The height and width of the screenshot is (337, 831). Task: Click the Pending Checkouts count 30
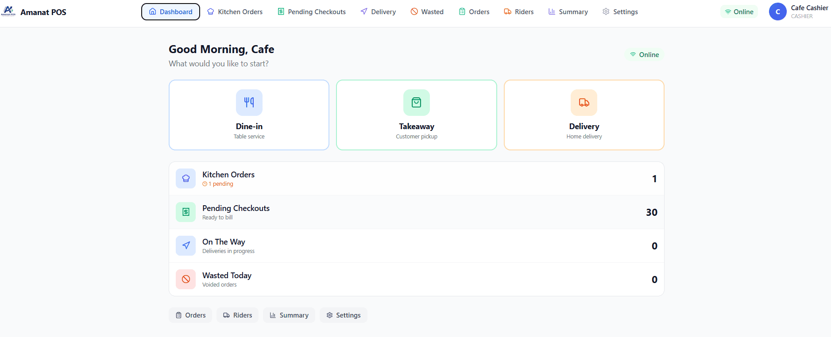pyautogui.click(x=652, y=212)
